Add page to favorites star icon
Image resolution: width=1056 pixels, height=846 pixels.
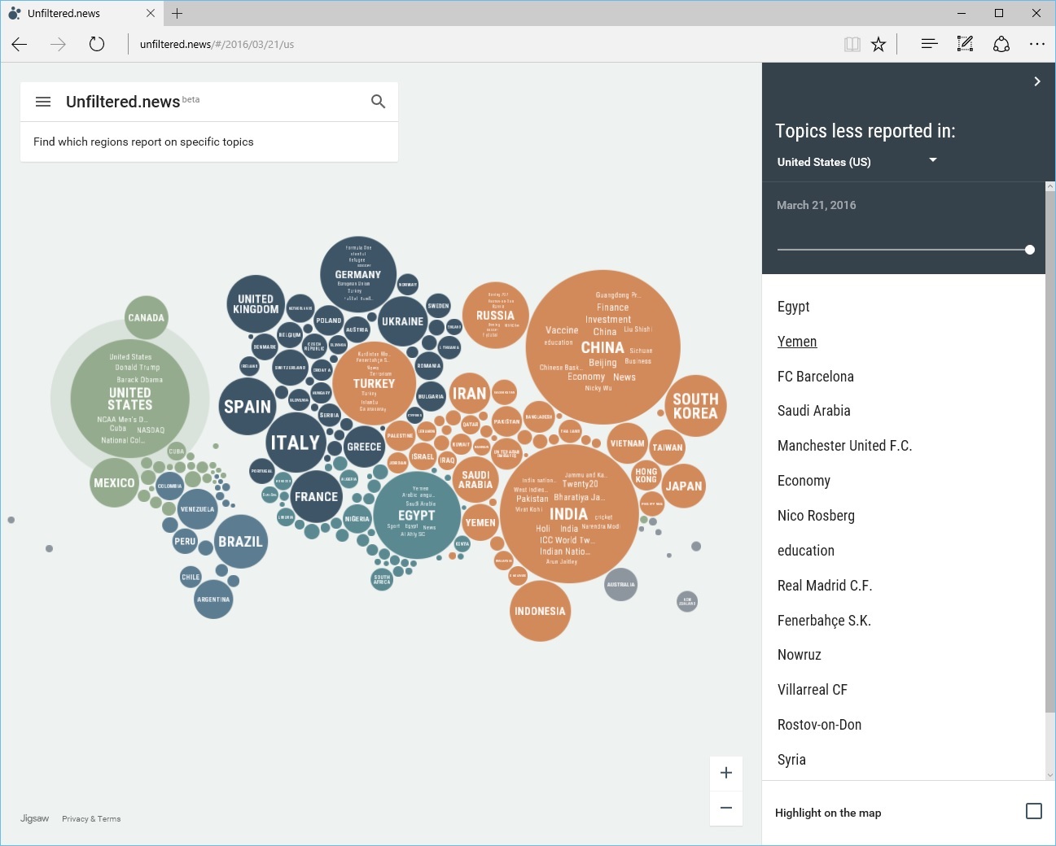click(879, 44)
